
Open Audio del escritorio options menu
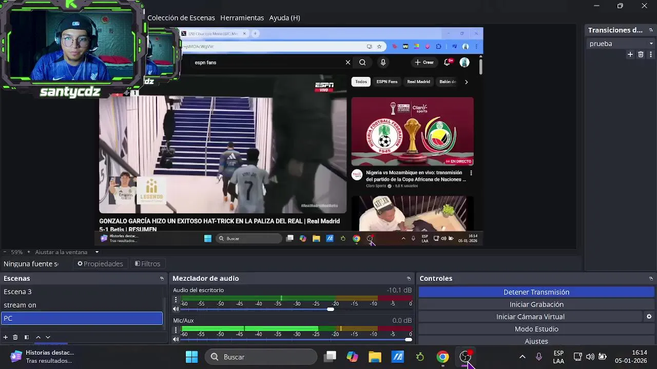[176, 300]
